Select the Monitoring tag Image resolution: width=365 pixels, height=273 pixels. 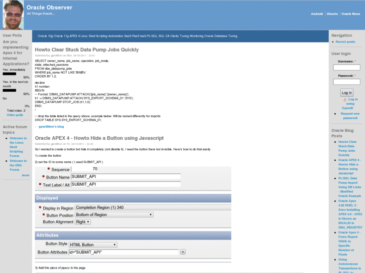pos(196,36)
